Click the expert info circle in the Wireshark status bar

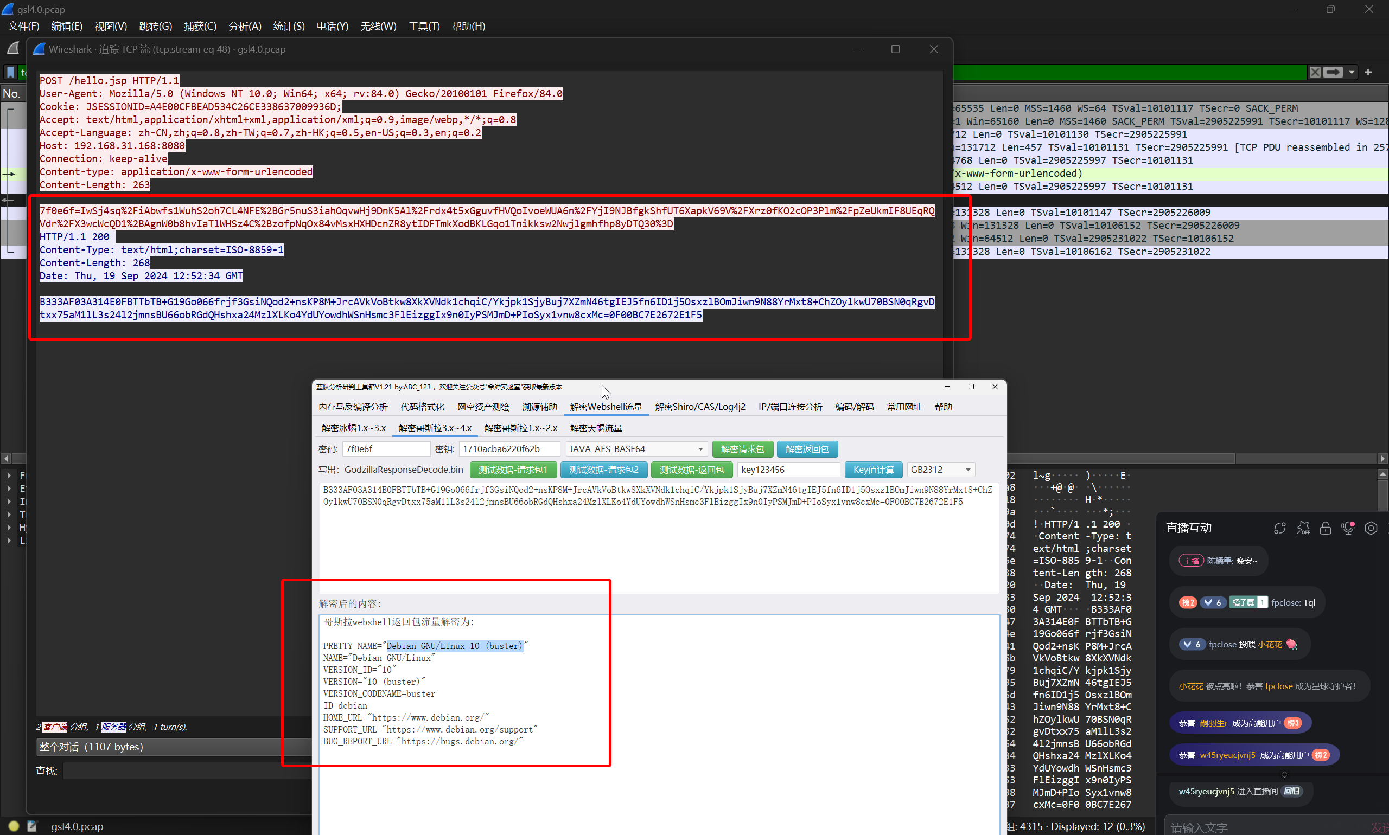point(14,826)
